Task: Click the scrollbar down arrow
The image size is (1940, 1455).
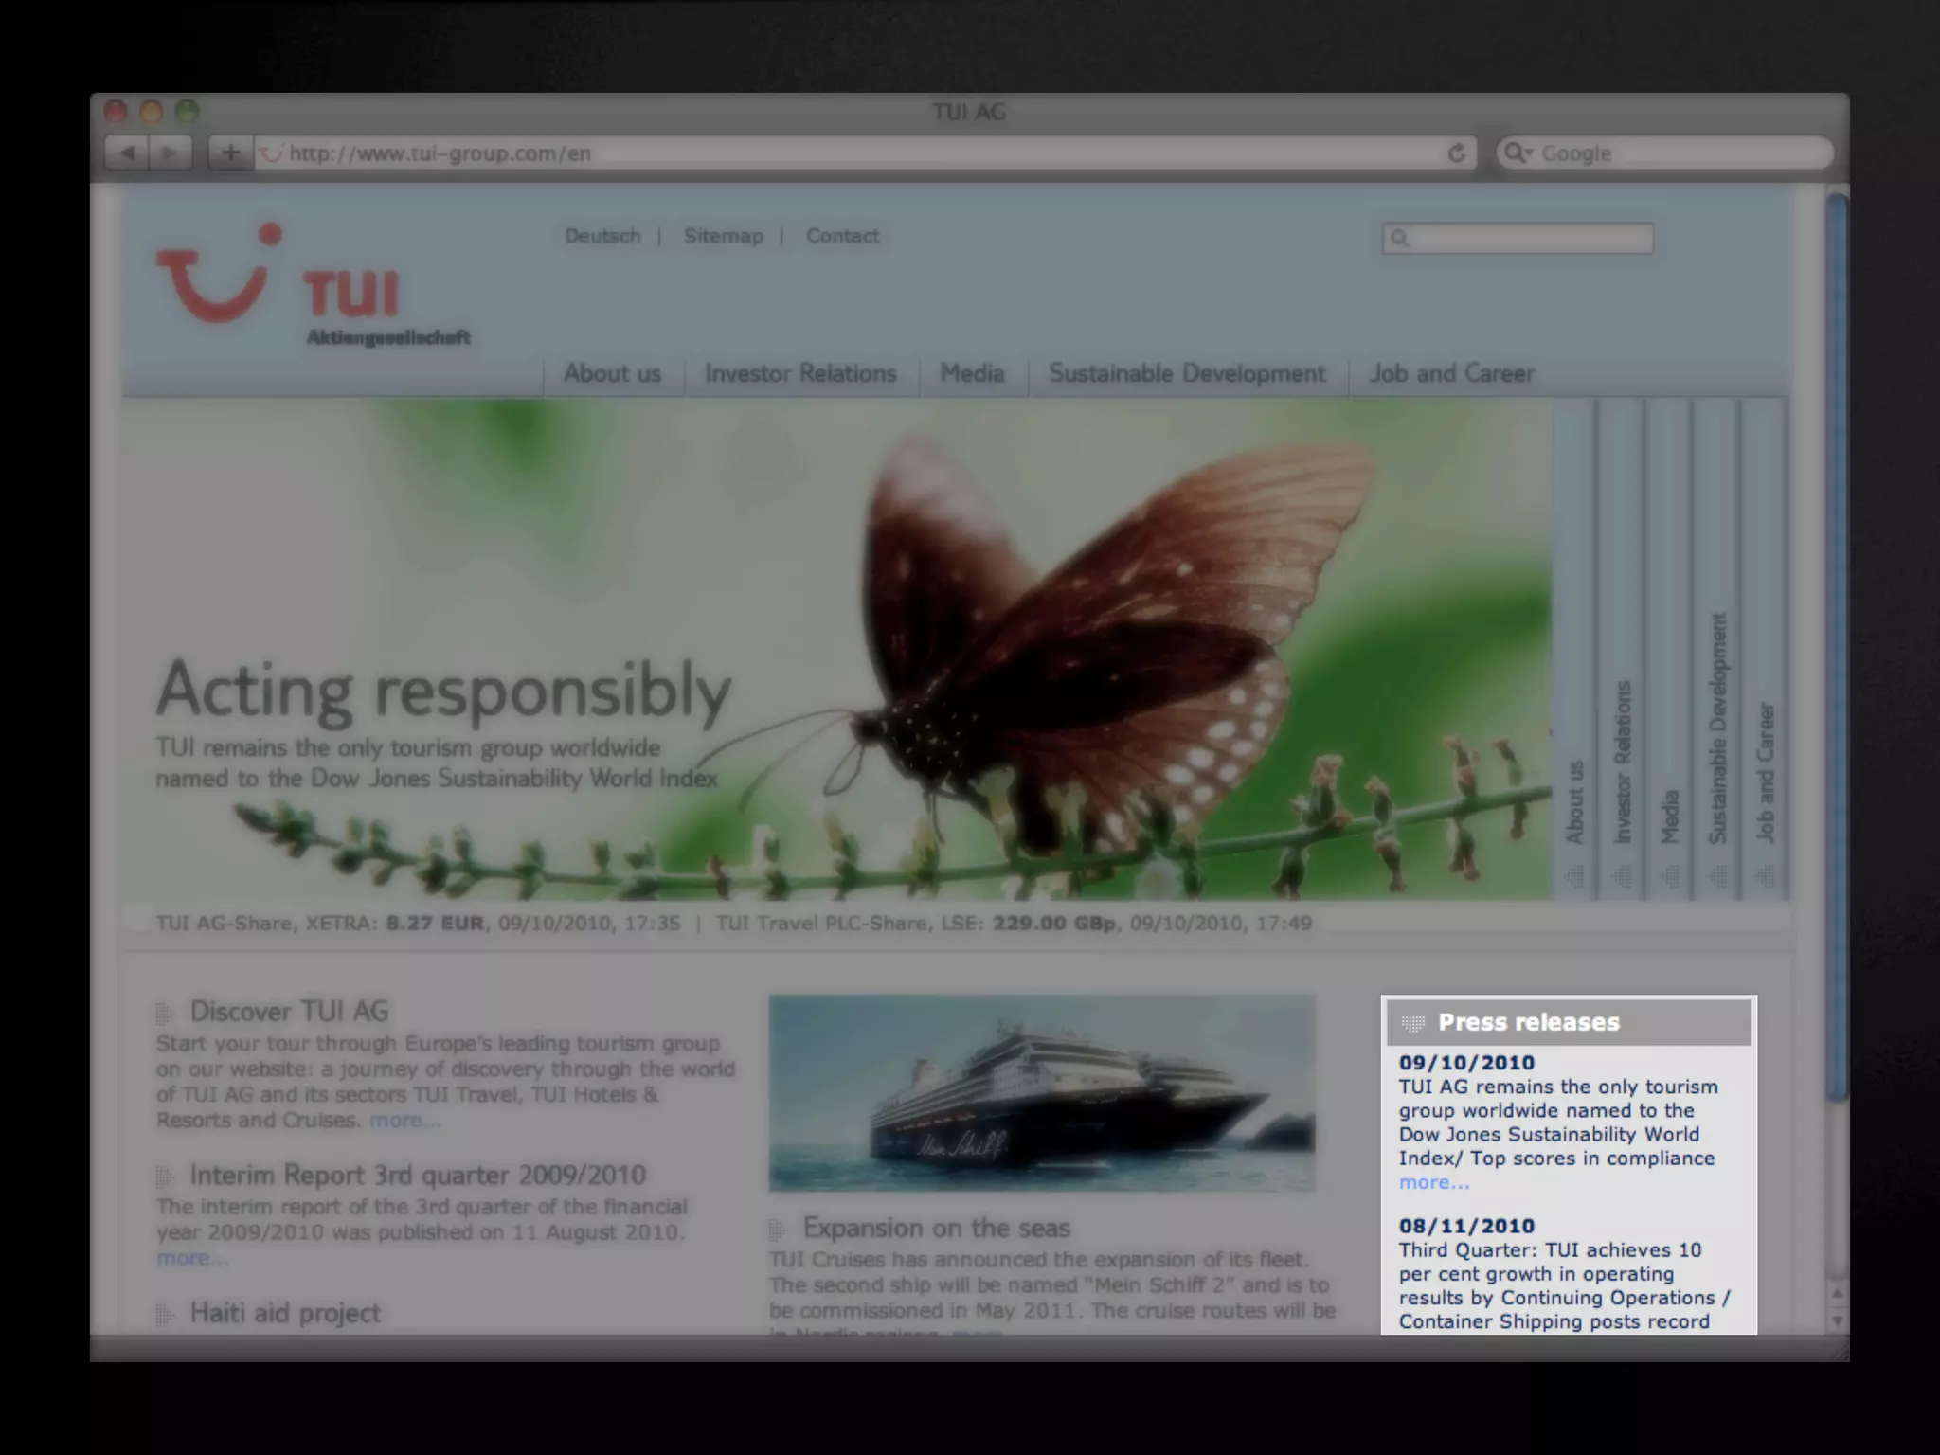Action: click(x=1838, y=1320)
